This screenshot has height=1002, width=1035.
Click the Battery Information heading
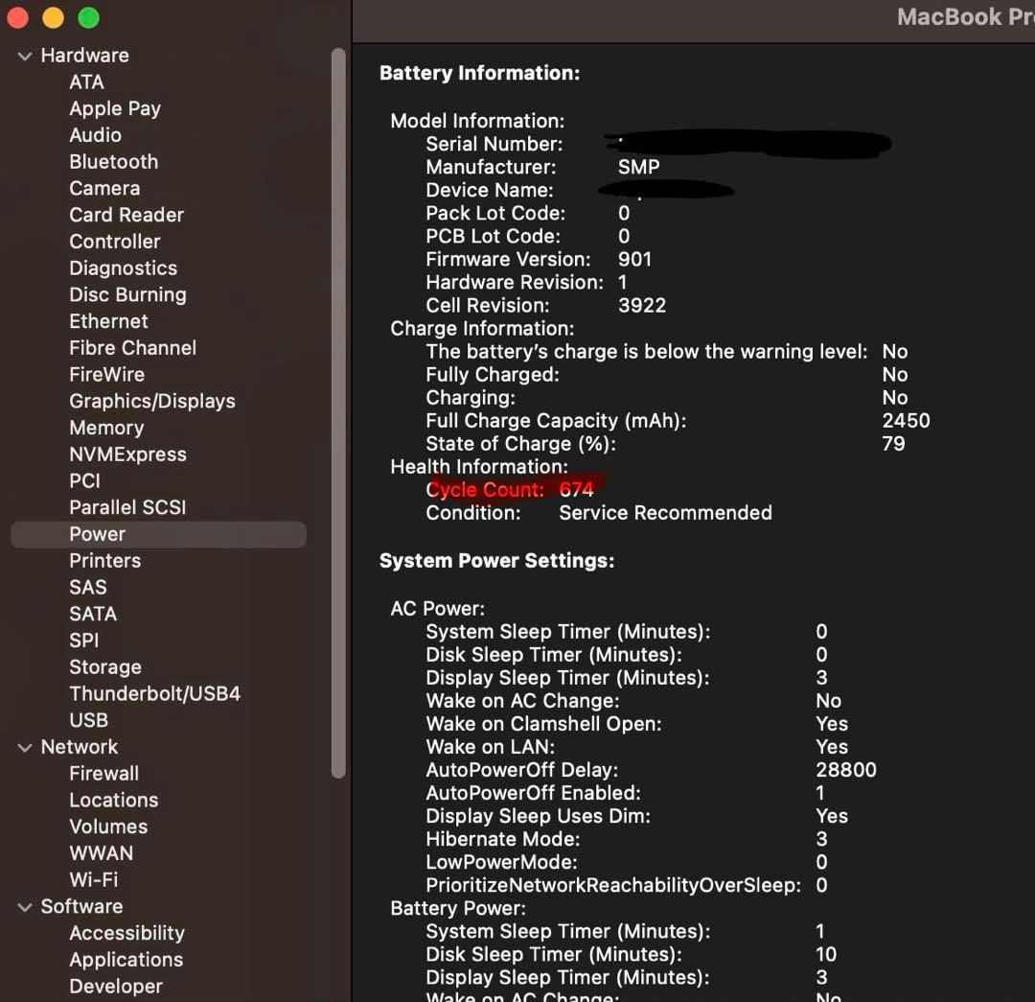click(x=479, y=73)
